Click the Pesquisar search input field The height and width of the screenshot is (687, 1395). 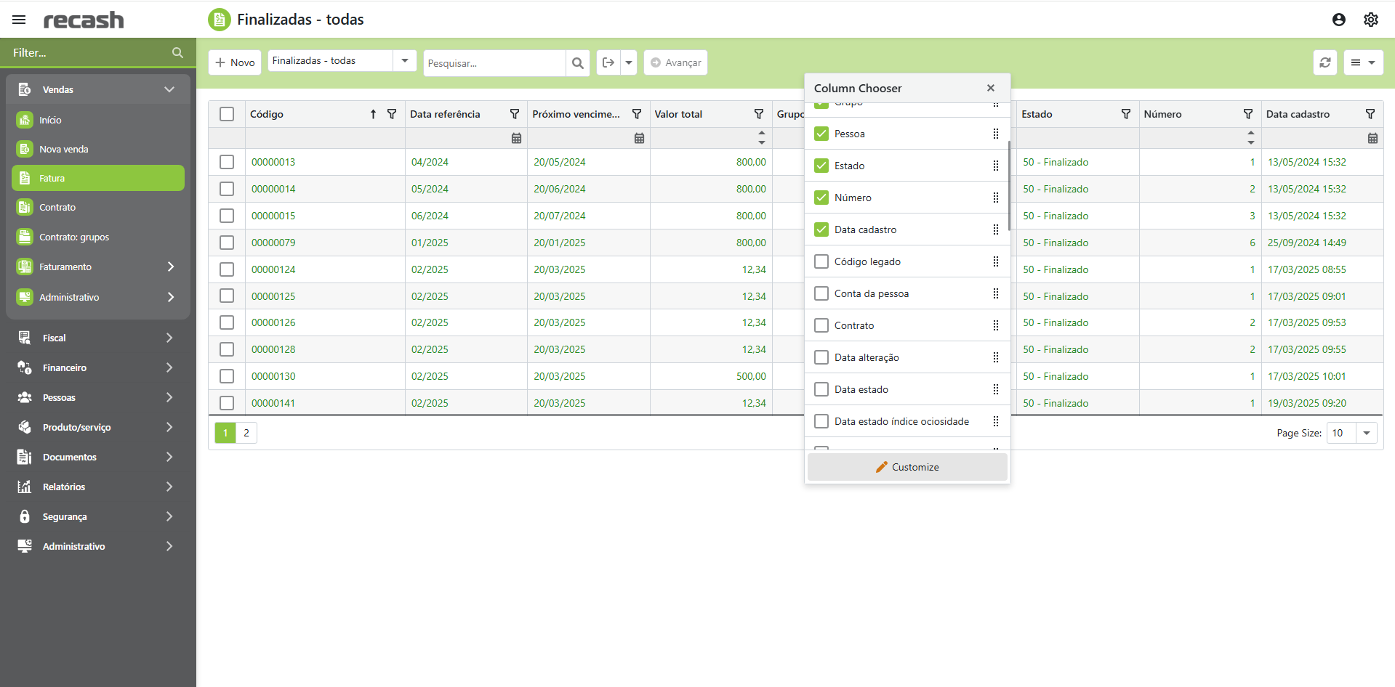tap(494, 63)
